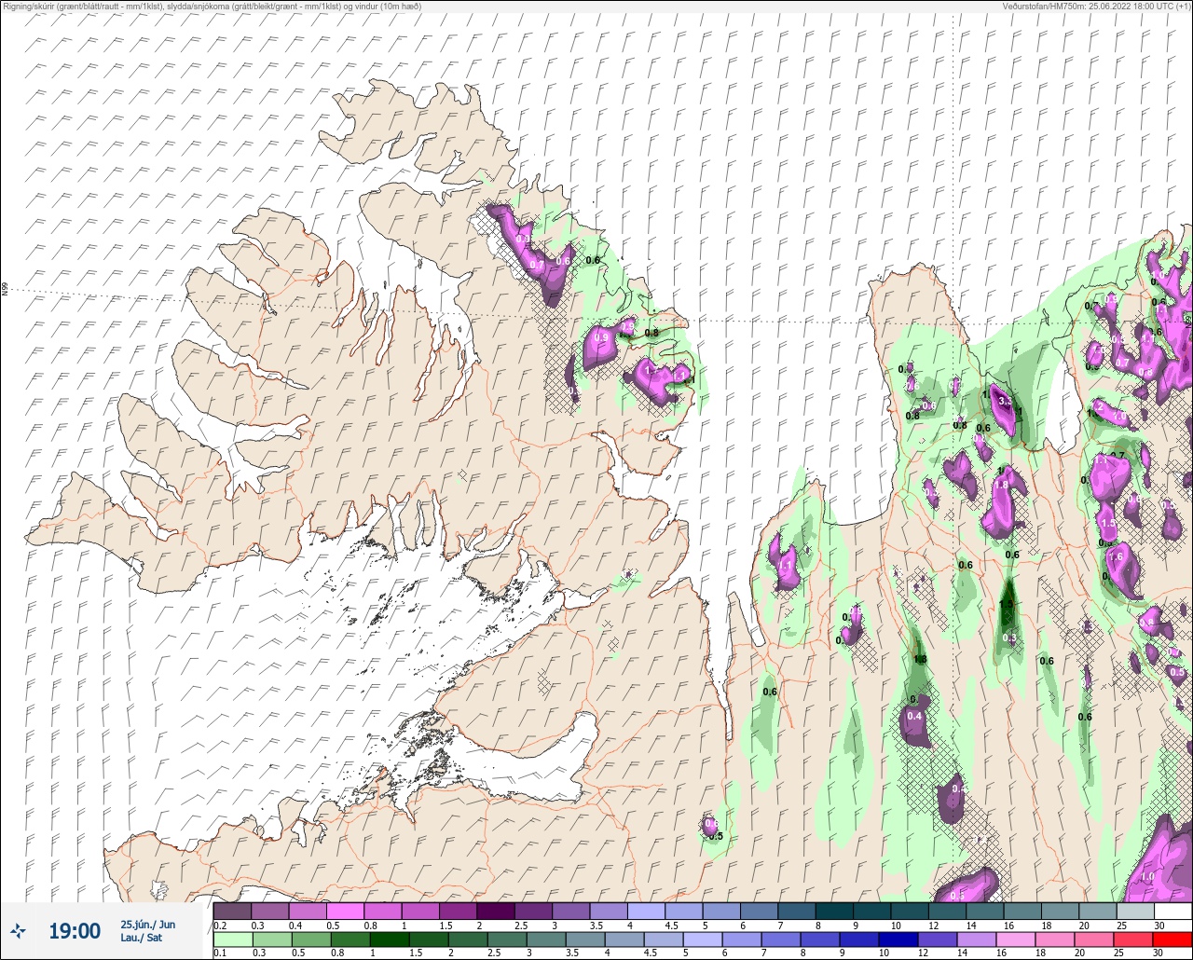
Task: Click the white swatch ending the top legend row
Action: coord(1172,911)
